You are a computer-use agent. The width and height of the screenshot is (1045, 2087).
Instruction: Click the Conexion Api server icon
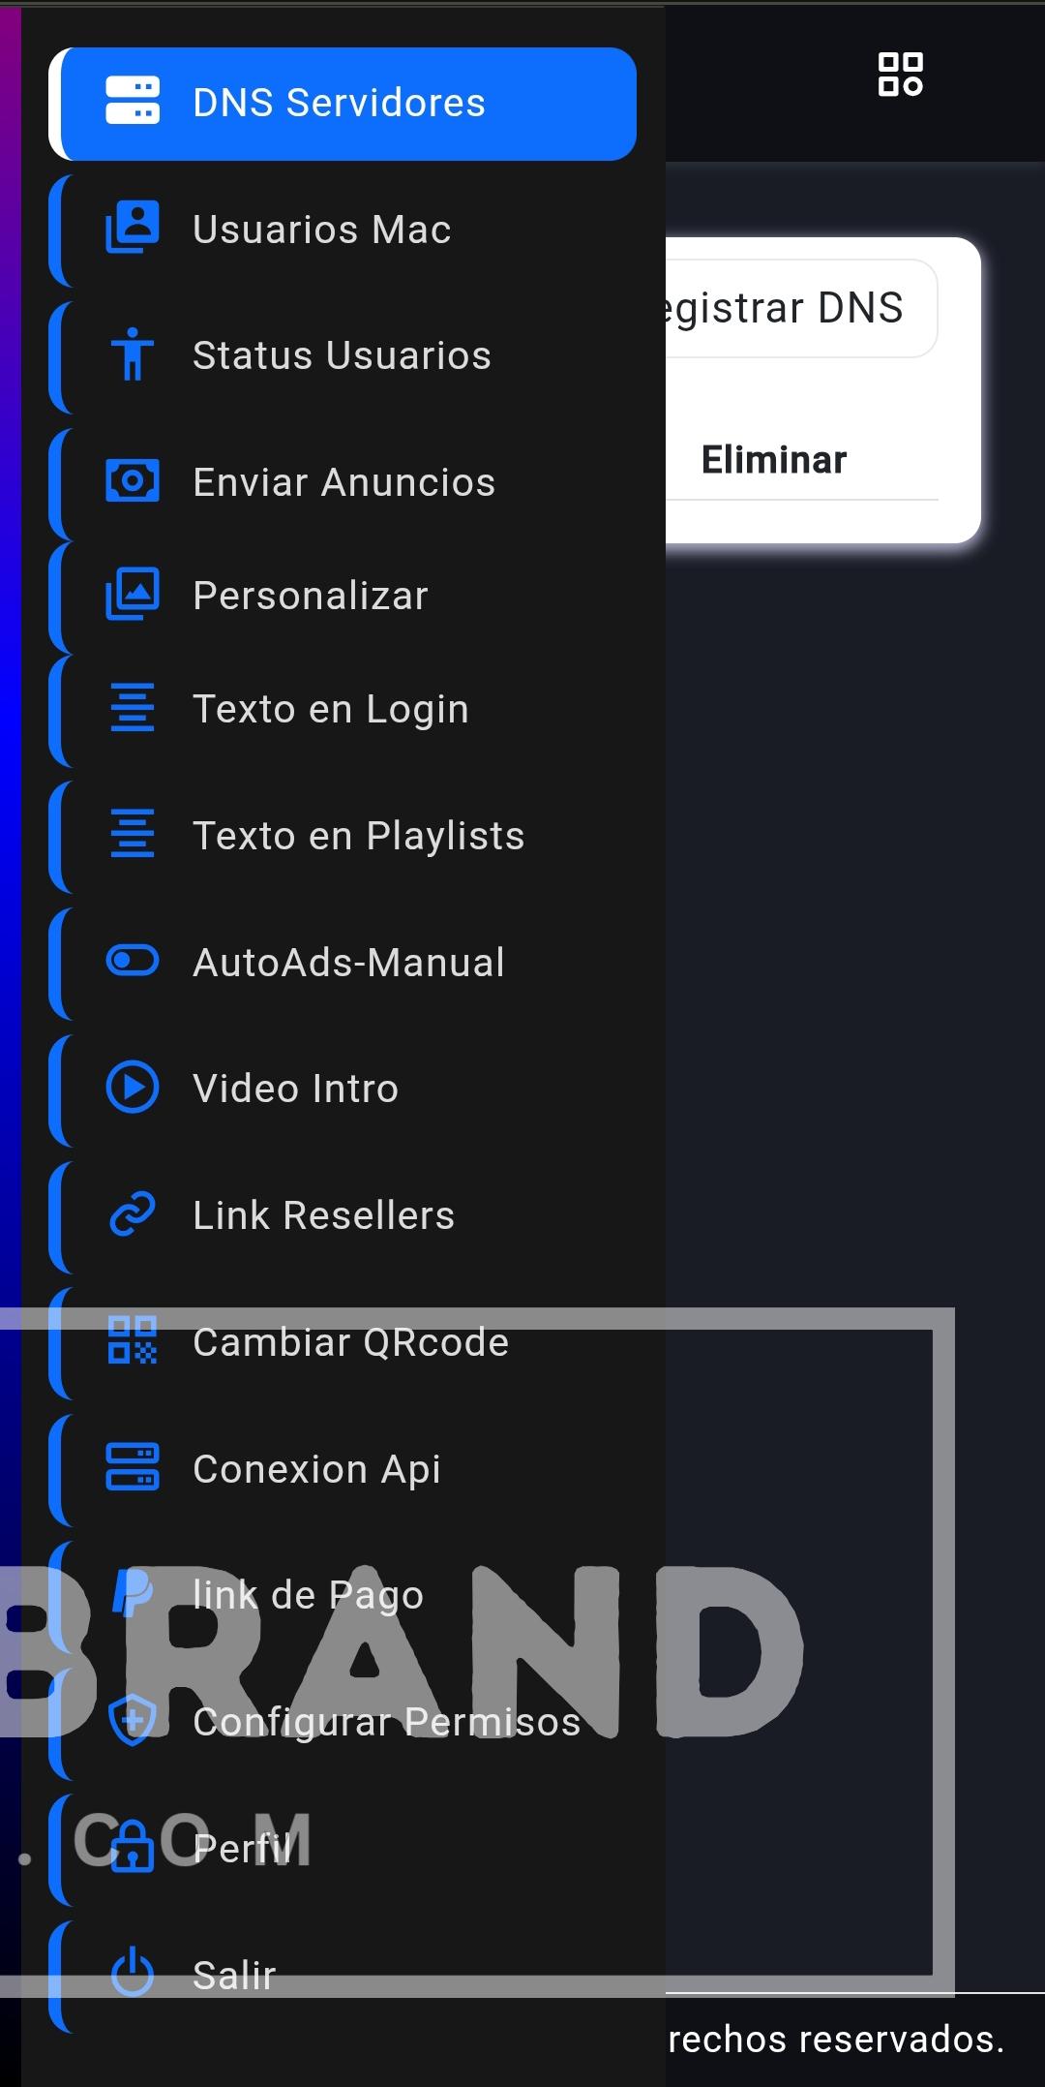(x=133, y=1468)
